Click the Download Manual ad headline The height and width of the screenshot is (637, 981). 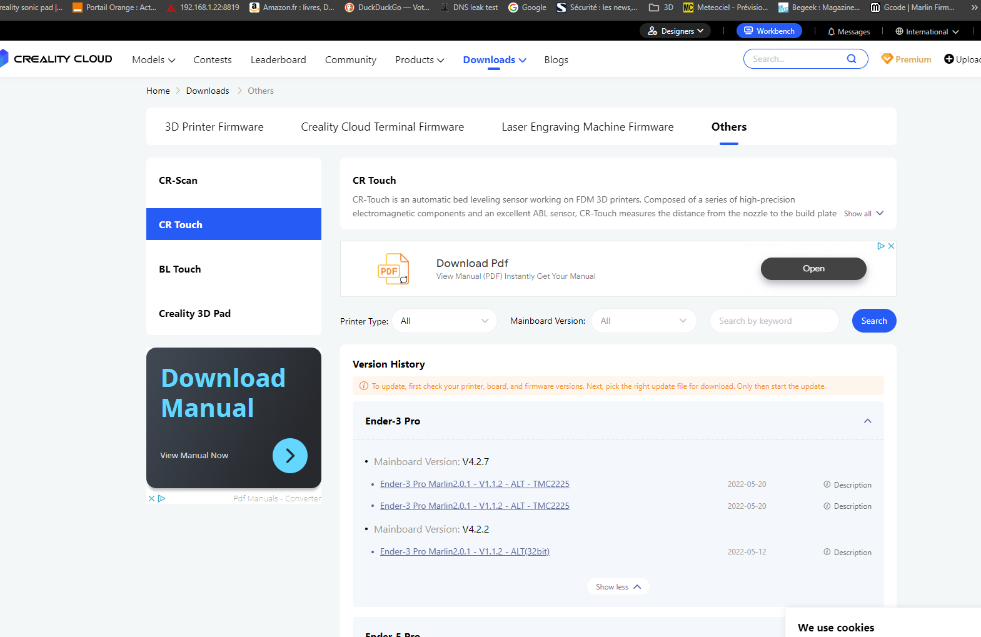pos(223,393)
